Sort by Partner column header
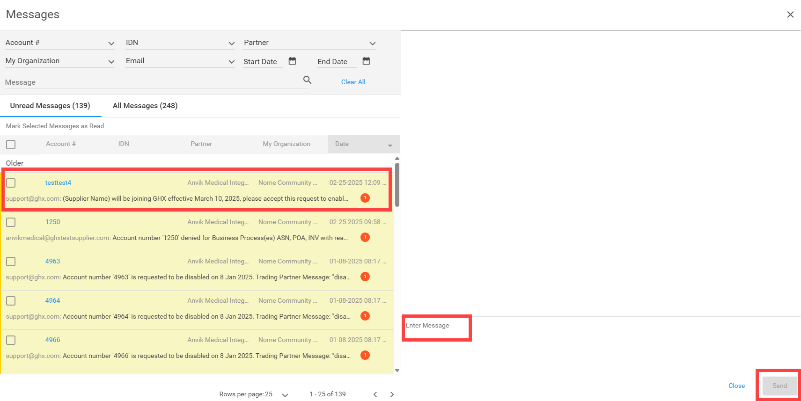The image size is (801, 401). (201, 144)
